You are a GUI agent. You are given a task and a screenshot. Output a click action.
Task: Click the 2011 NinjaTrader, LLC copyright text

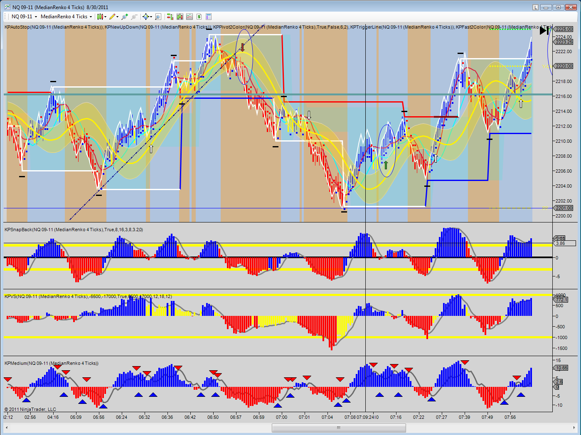click(x=30, y=409)
